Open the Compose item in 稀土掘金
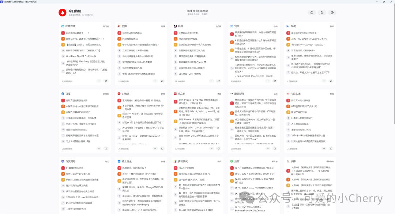The width and height of the screenshot is (395, 214). pyautogui.click(x=142, y=196)
